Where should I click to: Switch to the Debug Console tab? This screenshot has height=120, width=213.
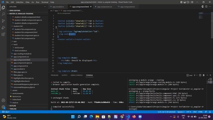[x=77, y=75]
